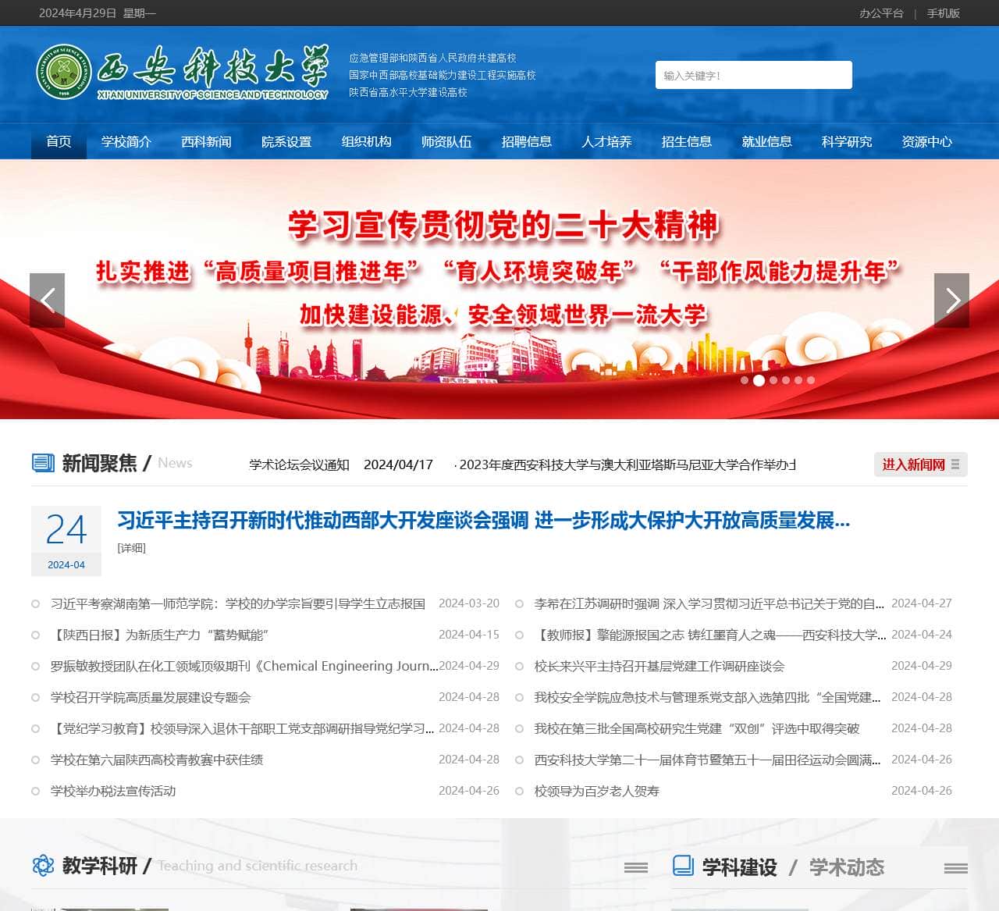Focus the keyword search input field

click(x=754, y=75)
